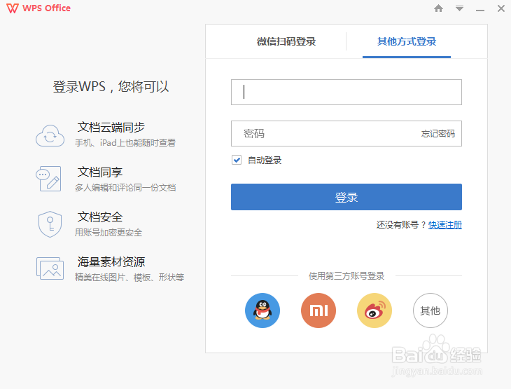Open the 其他 third-party login options
511x389 pixels.
(430, 310)
